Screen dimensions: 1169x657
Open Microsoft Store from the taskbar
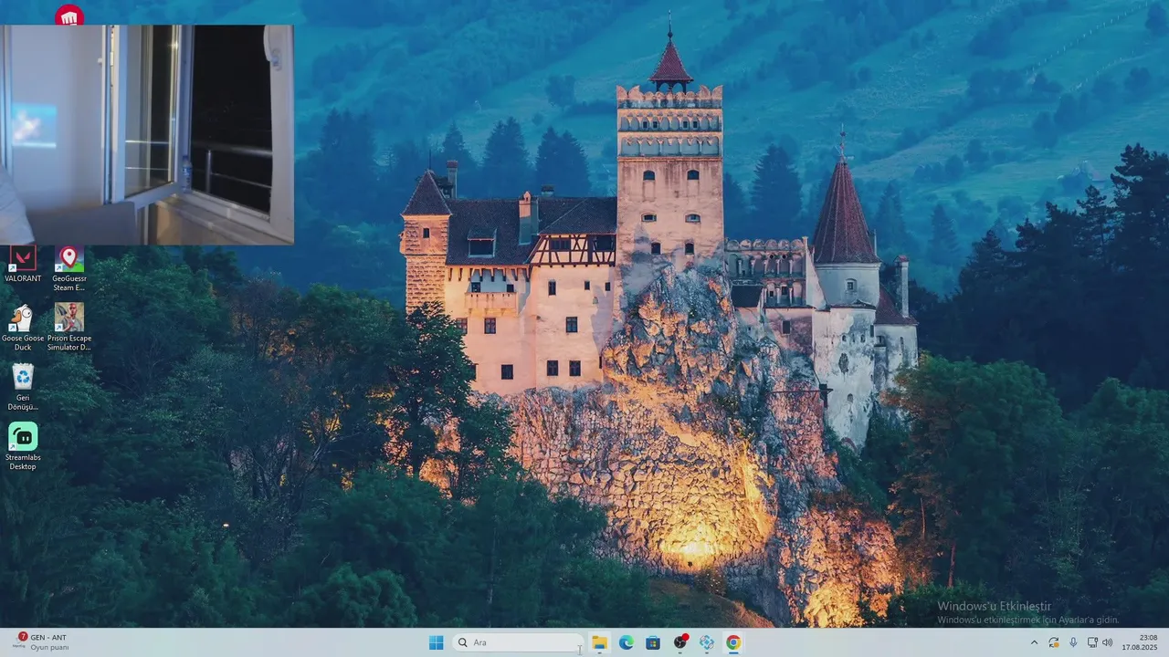click(x=653, y=642)
